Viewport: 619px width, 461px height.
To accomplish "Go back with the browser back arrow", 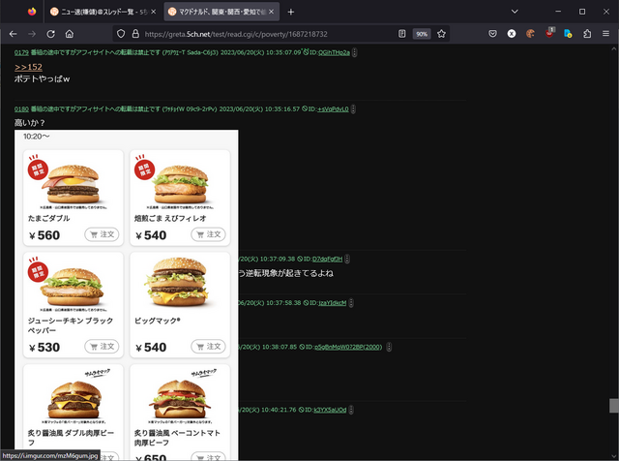I will click(13, 34).
